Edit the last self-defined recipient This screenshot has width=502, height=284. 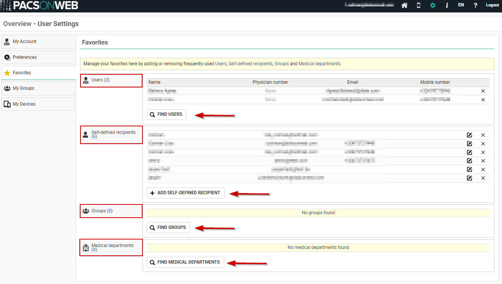469,178
